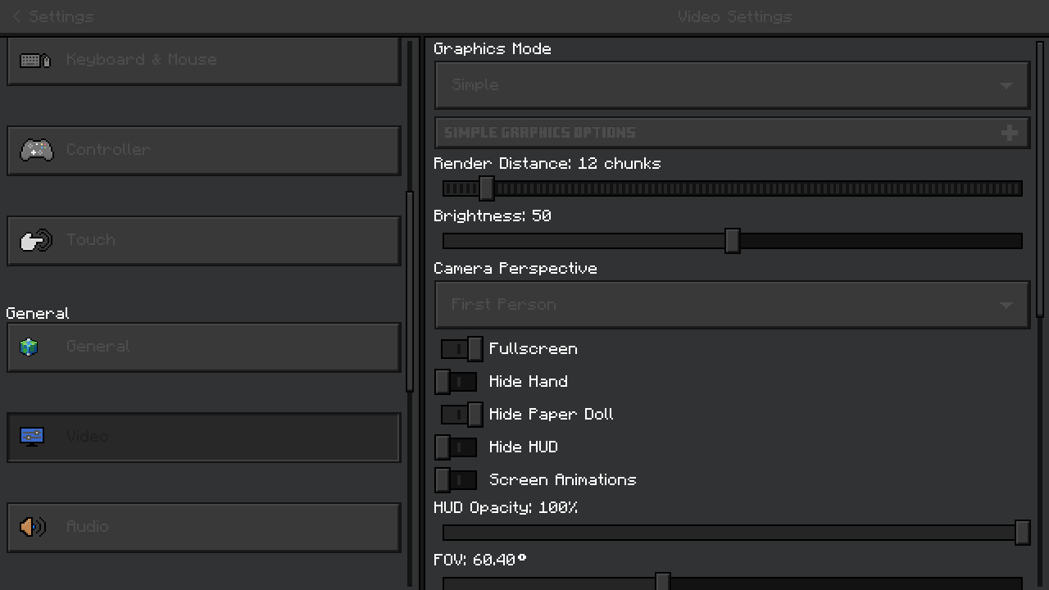Disable the Fullscreen toggle

pos(462,349)
